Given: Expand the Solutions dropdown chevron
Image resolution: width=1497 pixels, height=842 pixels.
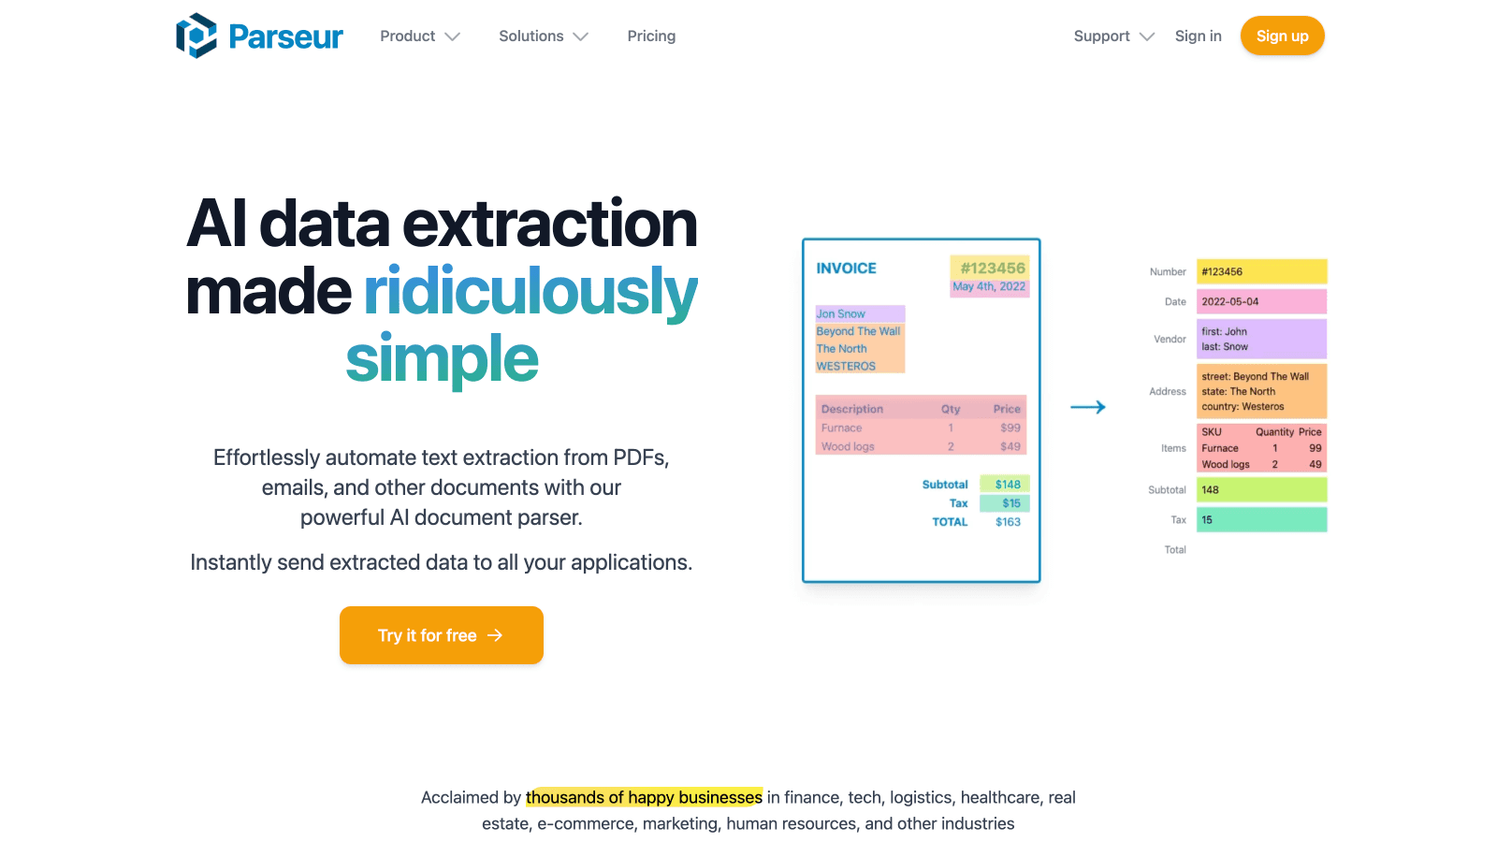Looking at the screenshot, I should tap(581, 36).
